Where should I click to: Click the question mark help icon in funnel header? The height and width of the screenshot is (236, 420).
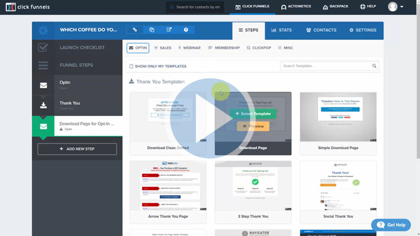[186, 30]
